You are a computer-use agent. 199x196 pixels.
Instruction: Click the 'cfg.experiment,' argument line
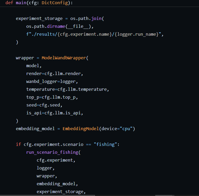[56, 160]
